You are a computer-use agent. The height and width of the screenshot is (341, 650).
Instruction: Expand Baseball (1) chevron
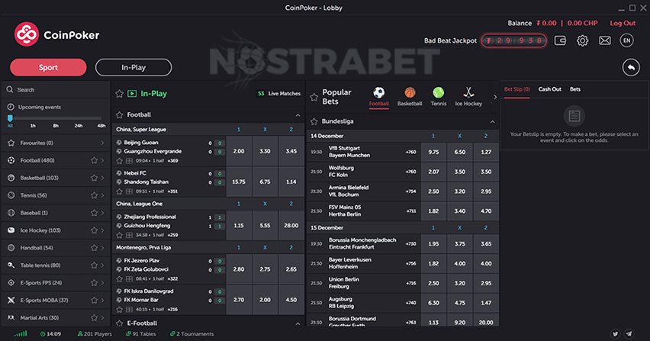click(102, 213)
